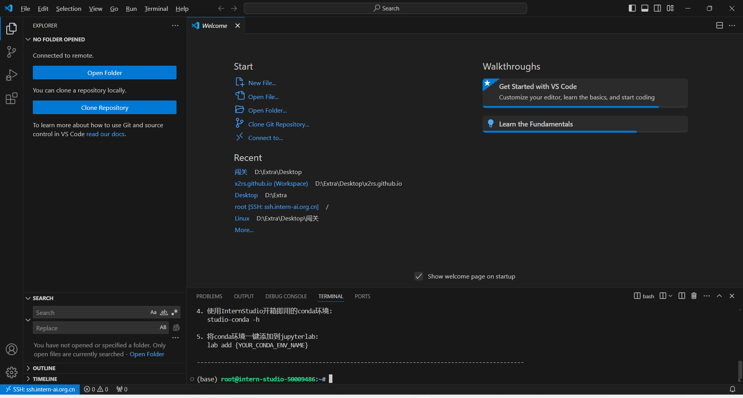Close the Welcome tab

point(238,26)
